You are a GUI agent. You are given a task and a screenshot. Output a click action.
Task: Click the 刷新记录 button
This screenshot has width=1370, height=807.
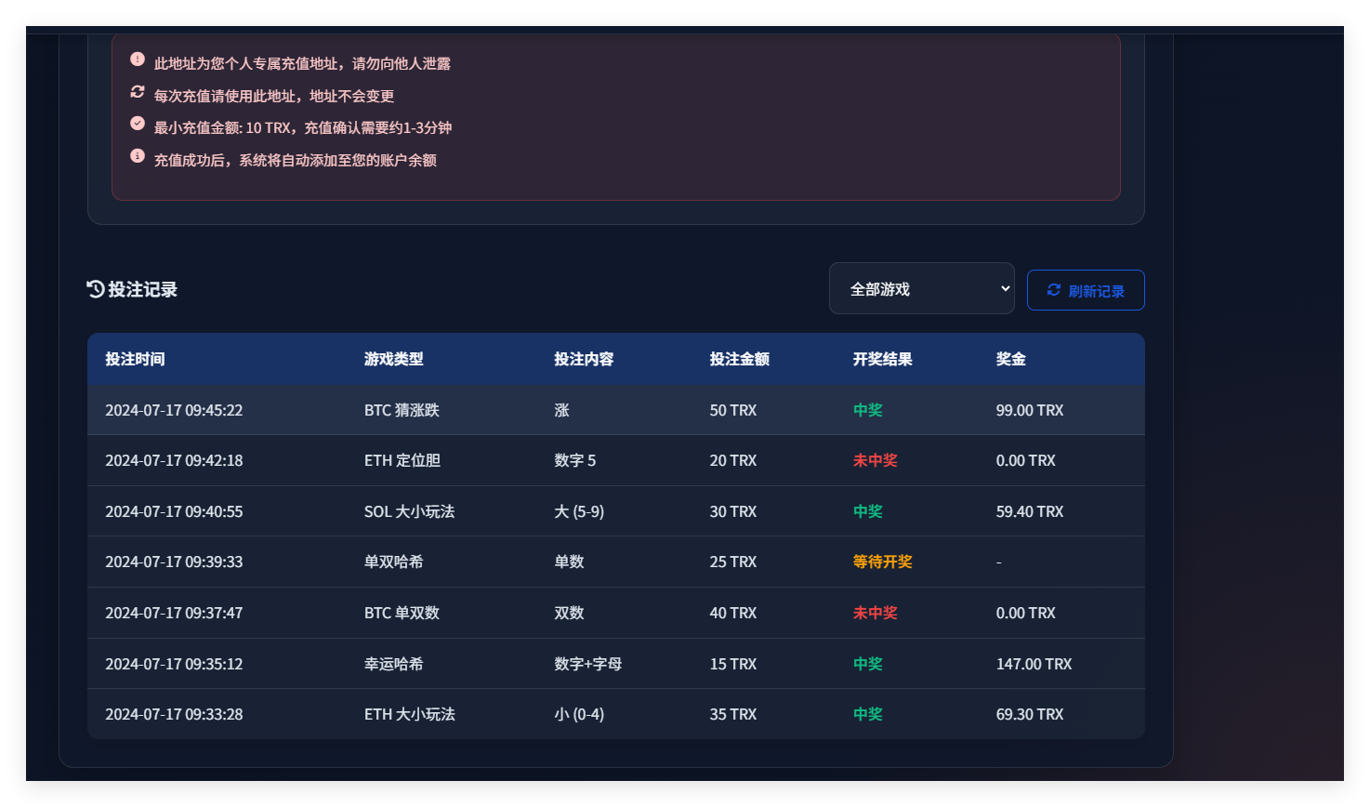1085,289
